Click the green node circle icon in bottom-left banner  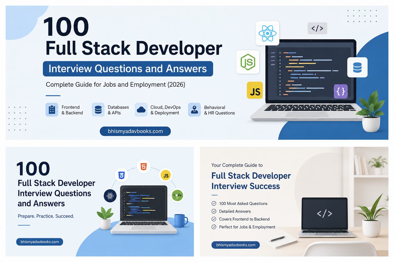click(177, 195)
